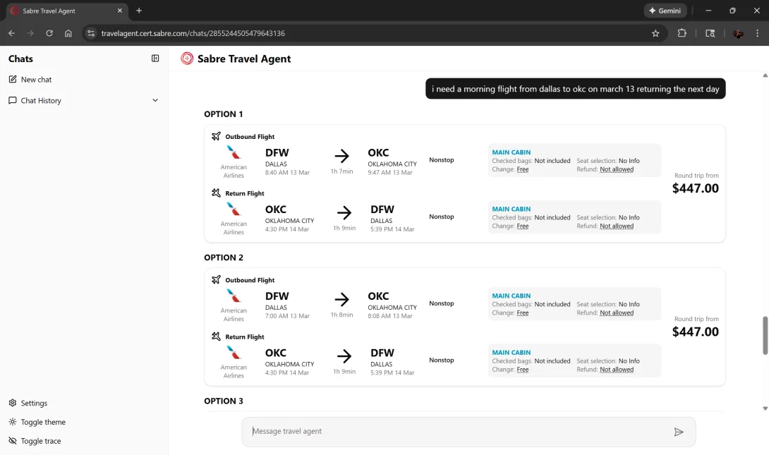
Task: Click Option 2 Return Flight plane icon
Action: pyautogui.click(x=216, y=336)
